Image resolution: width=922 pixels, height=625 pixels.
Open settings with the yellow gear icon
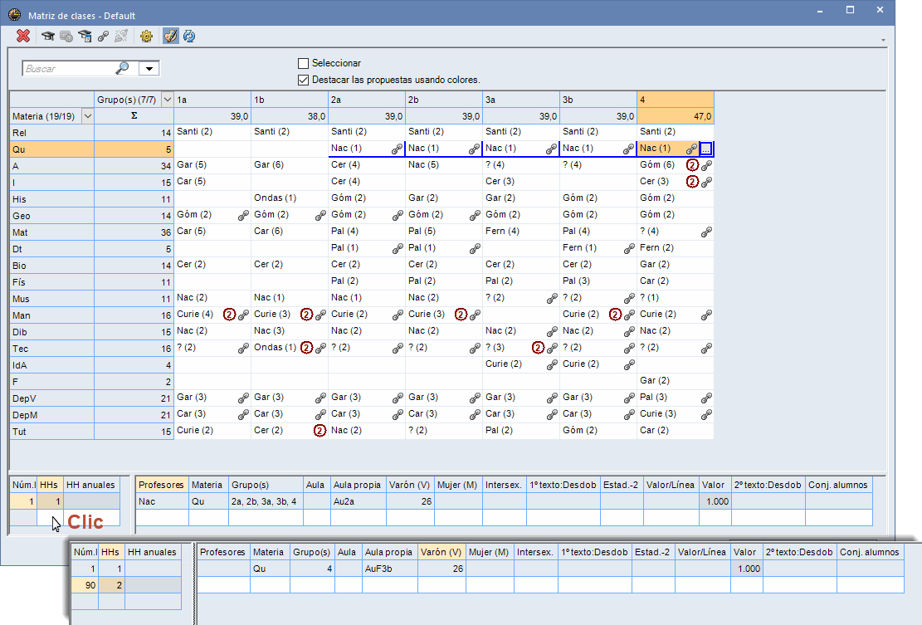146,37
